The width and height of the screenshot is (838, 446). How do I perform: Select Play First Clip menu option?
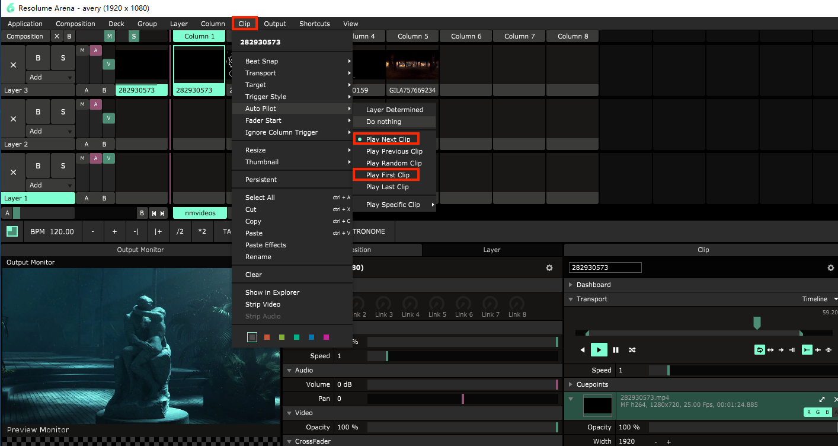click(x=388, y=175)
